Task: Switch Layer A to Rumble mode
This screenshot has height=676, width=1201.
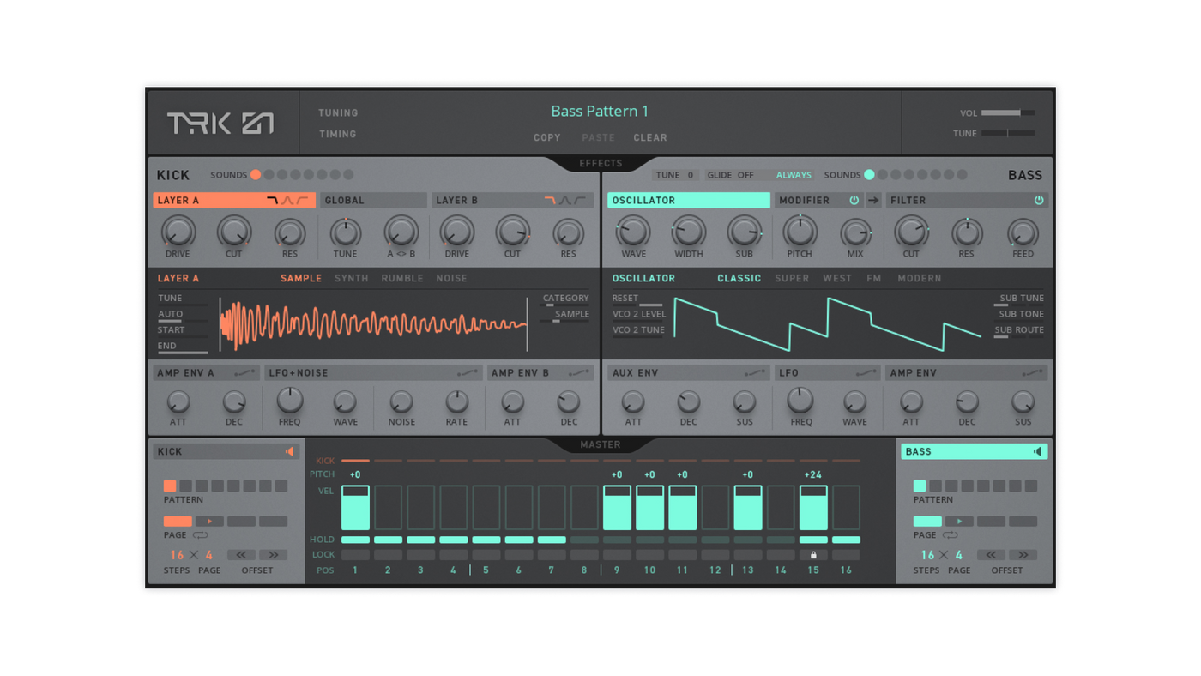Action: click(402, 278)
